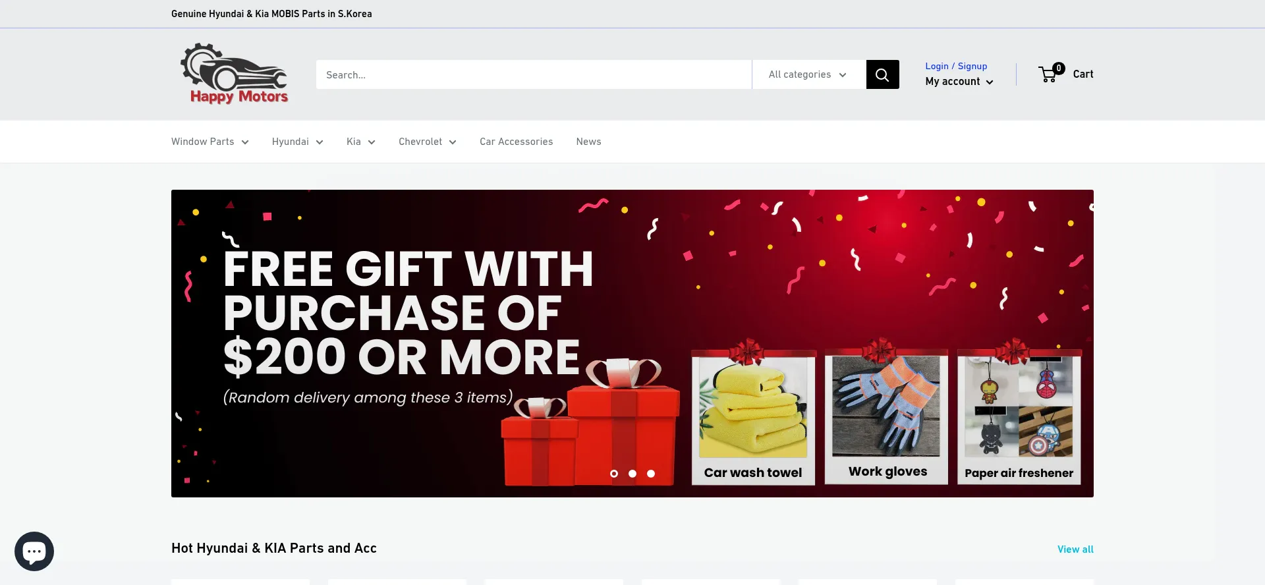Viewport: 1265px width, 585px height.
Task: Expand the Window Parts menu
Action: click(210, 142)
